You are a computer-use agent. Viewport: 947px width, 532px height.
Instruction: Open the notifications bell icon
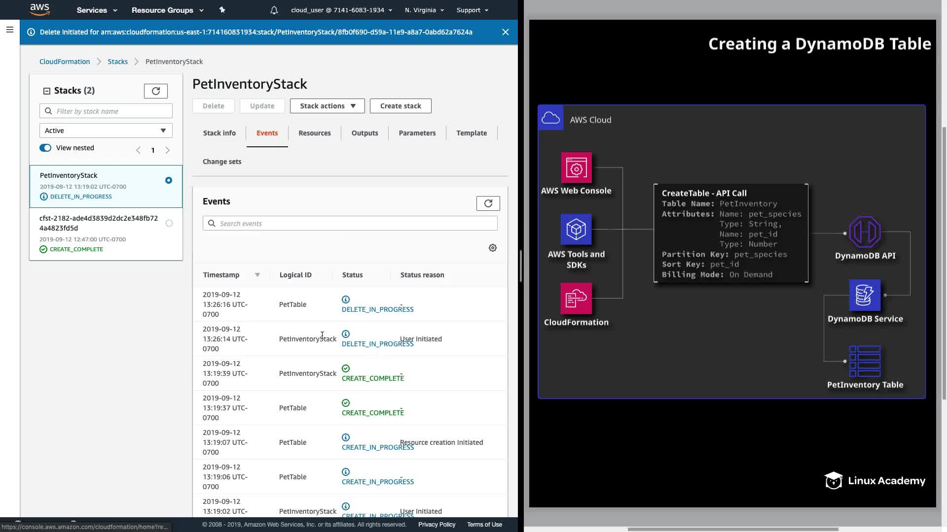(274, 10)
